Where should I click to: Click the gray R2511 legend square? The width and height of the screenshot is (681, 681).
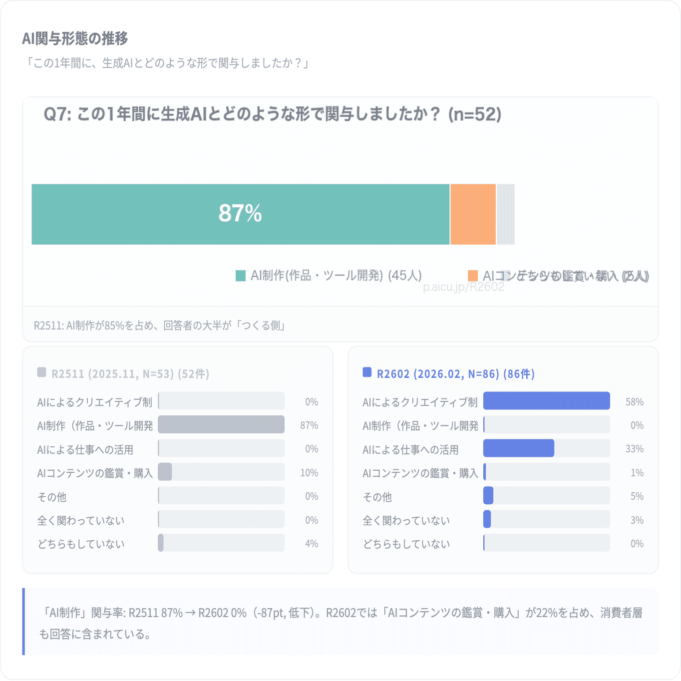(42, 372)
